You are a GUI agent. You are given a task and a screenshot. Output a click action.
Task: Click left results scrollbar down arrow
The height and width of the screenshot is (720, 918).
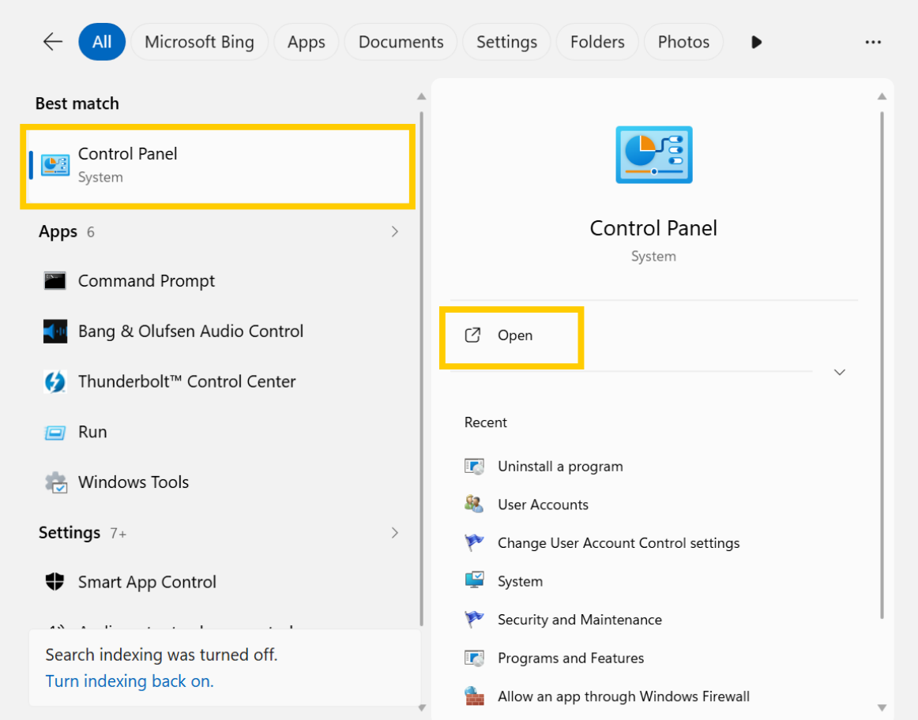(422, 708)
